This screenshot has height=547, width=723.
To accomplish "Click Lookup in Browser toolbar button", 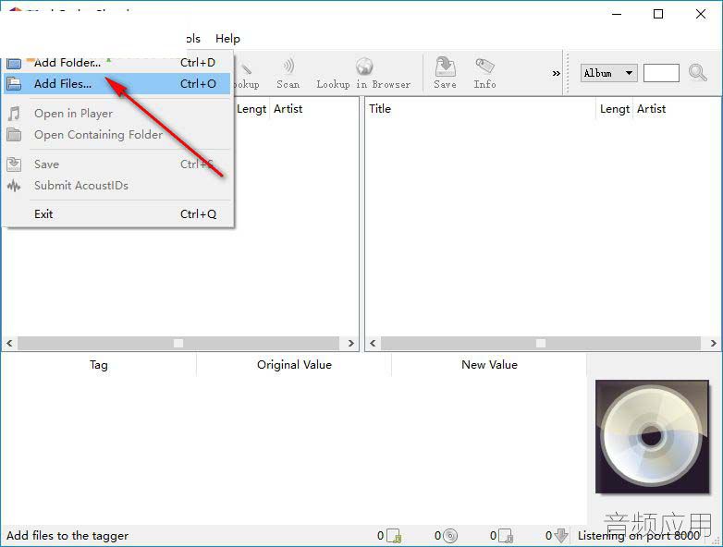I will point(363,74).
